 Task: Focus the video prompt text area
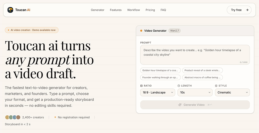pyautogui.click(x=195, y=55)
